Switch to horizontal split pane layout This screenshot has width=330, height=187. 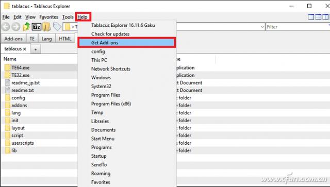318,17
